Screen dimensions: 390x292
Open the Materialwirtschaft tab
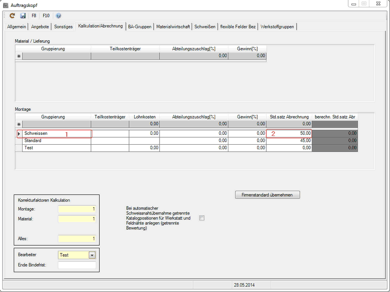pyautogui.click(x=173, y=27)
